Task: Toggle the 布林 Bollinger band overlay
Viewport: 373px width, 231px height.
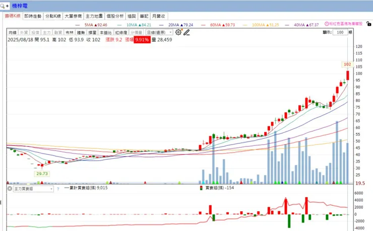Action: pos(69,33)
